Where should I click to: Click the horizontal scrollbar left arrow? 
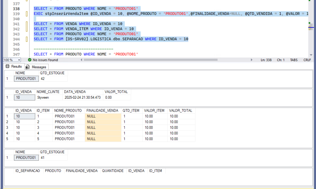click(x=81, y=60)
